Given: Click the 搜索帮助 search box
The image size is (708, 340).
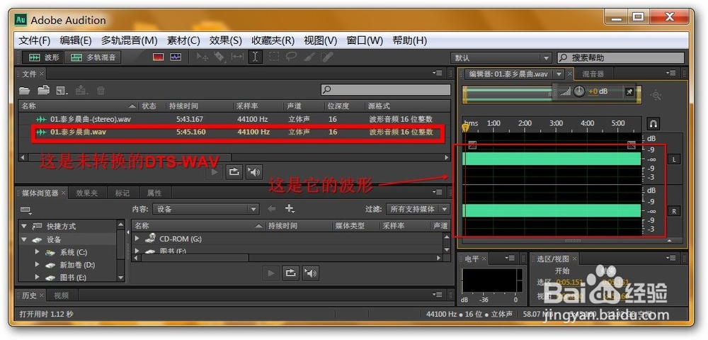Looking at the screenshot, I should (x=620, y=58).
